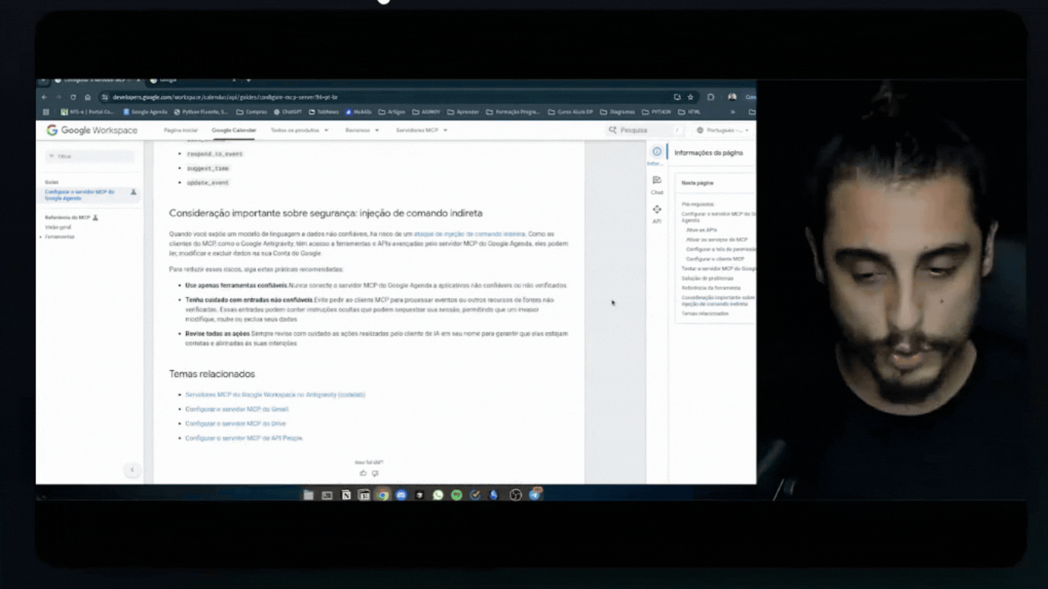Open Configurar o servidor MCP do Drive link
This screenshot has height=589, width=1048.
point(235,424)
